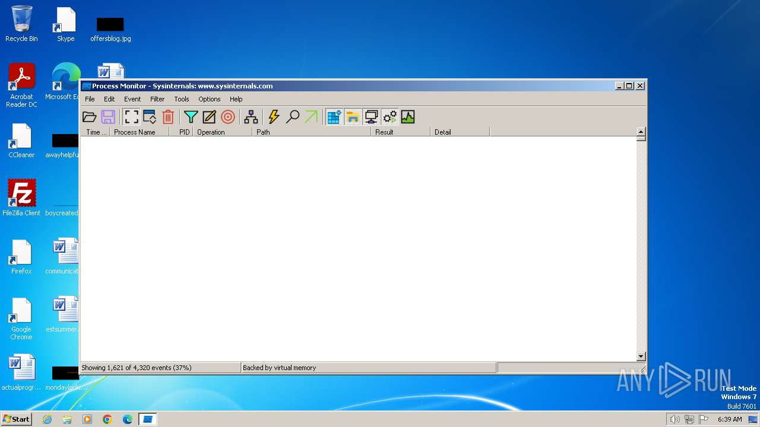Click the Time column header
This screenshot has width=760, height=427.
[x=96, y=132]
